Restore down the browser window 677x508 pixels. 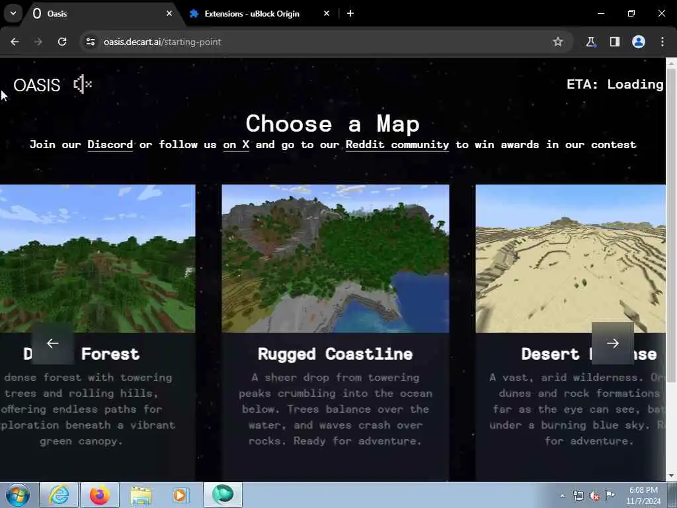[631, 13]
